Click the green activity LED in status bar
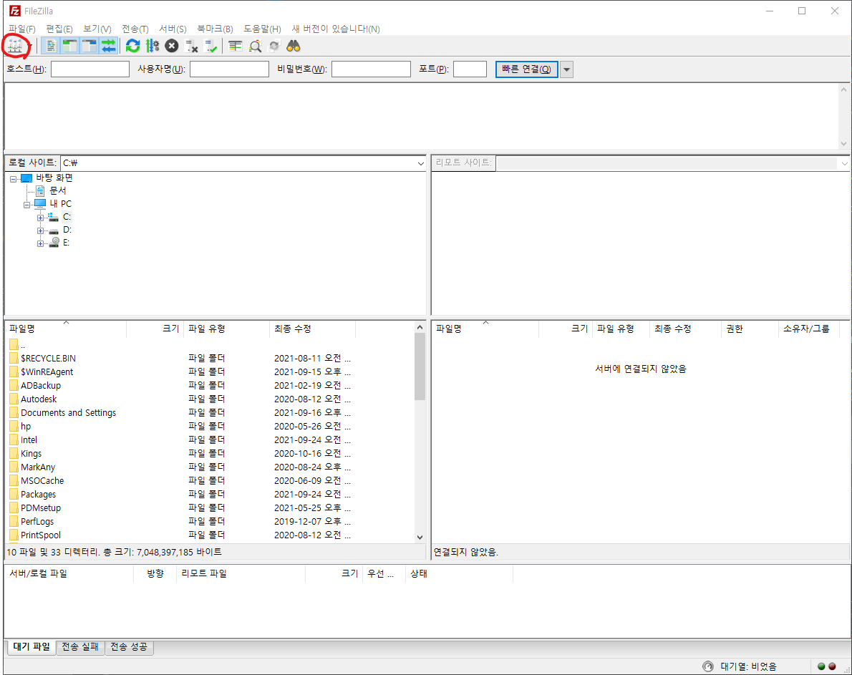The height and width of the screenshot is (675, 852). pyautogui.click(x=821, y=666)
